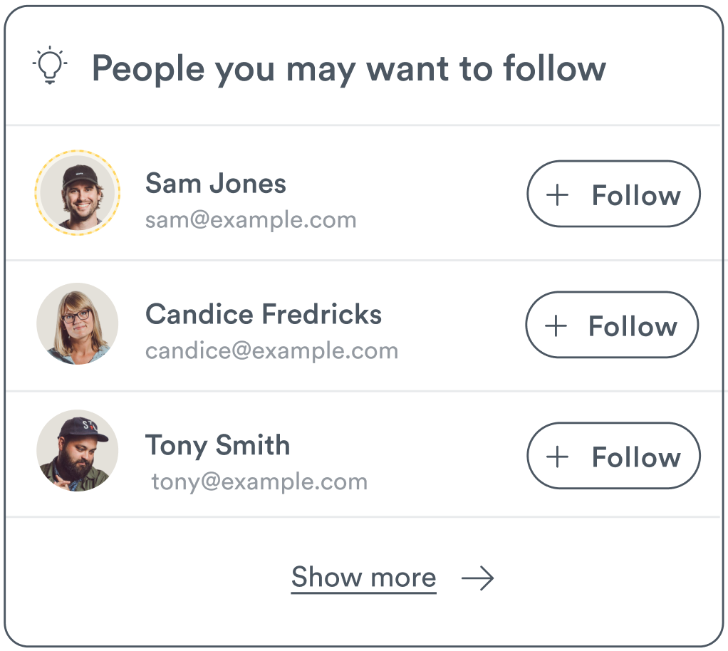
Task: Click the candice@example.com email address
Action: point(271,350)
